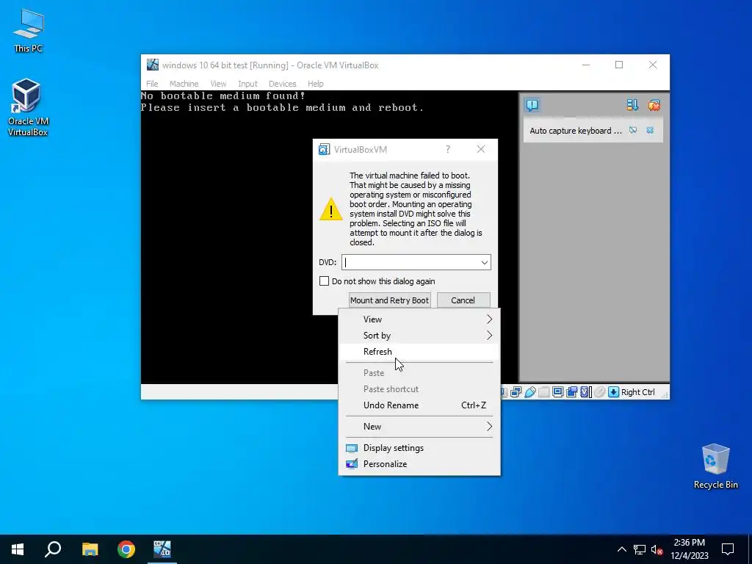Click the yellow warning triangle icon in the dialog
Viewport: 752px width, 564px height.
331,210
